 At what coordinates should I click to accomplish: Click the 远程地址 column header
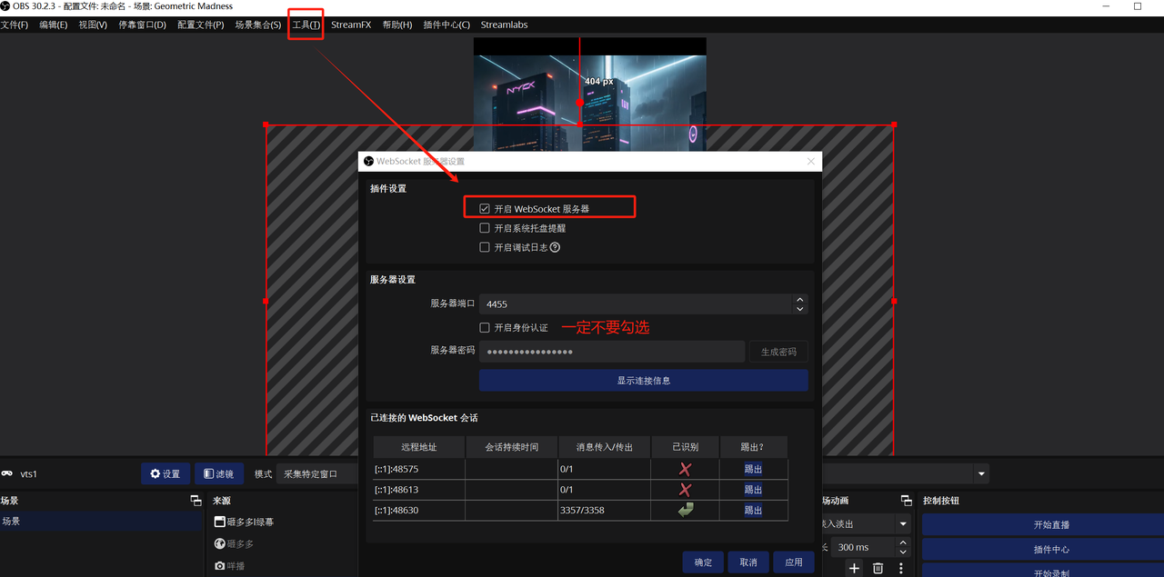click(418, 447)
